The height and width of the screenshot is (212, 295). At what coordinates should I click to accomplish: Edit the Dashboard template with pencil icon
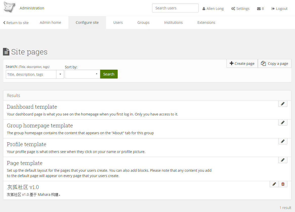point(283,104)
